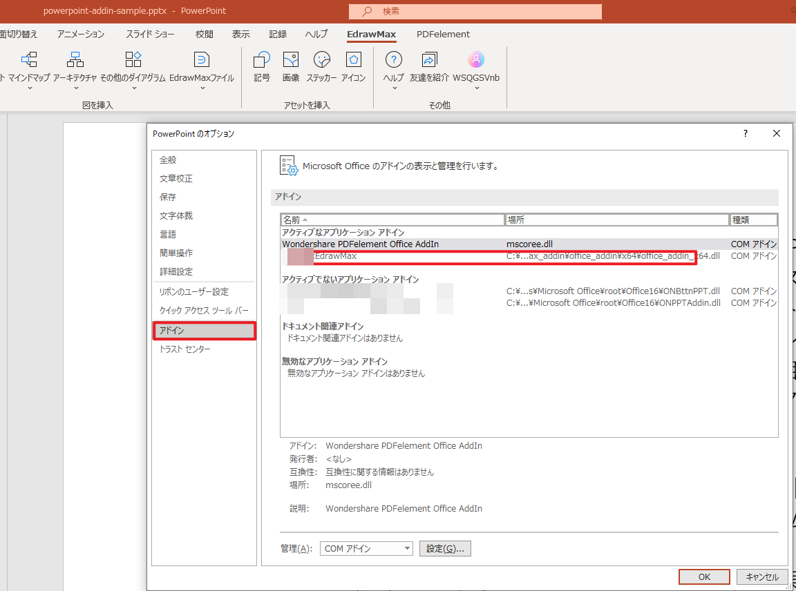Open the Slide Show (スライド ショー) tab
Image resolution: width=796 pixels, height=591 pixels.
[150, 34]
